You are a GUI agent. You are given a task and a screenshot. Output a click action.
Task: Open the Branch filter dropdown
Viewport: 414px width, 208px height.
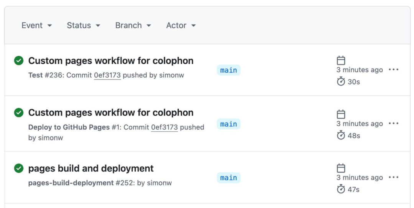tap(133, 25)
